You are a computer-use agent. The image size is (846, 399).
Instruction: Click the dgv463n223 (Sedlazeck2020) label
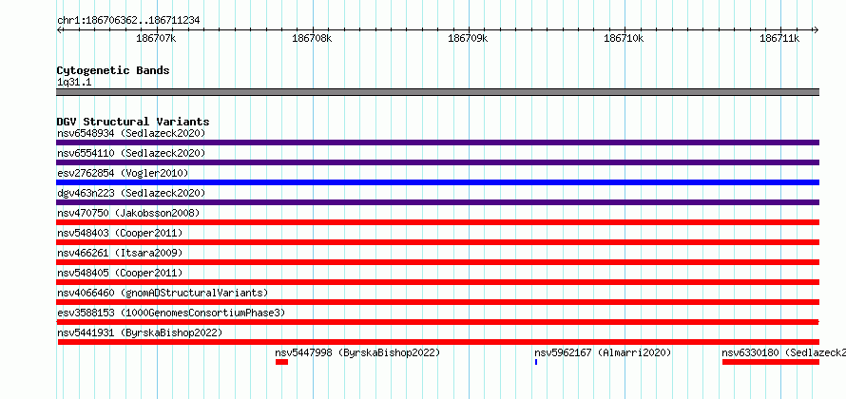[x=131, y=193]
